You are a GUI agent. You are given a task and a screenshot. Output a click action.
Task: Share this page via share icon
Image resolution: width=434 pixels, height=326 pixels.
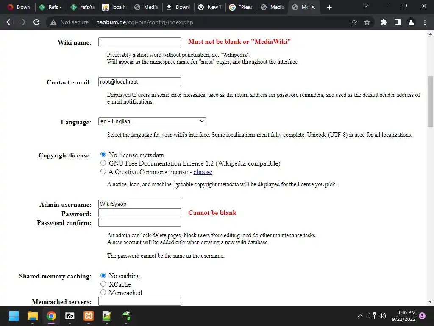353,22
